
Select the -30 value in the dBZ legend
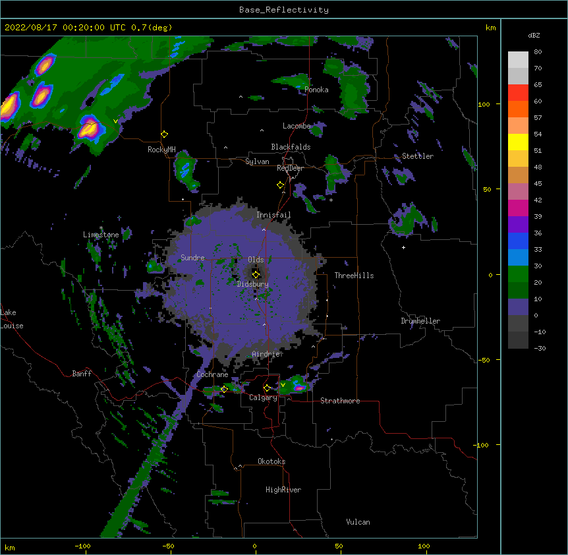tap(540, 348)
